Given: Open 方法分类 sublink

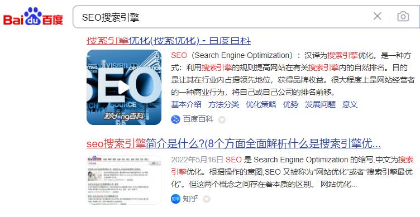Looking at the screenshot, I should coord(223,104).
